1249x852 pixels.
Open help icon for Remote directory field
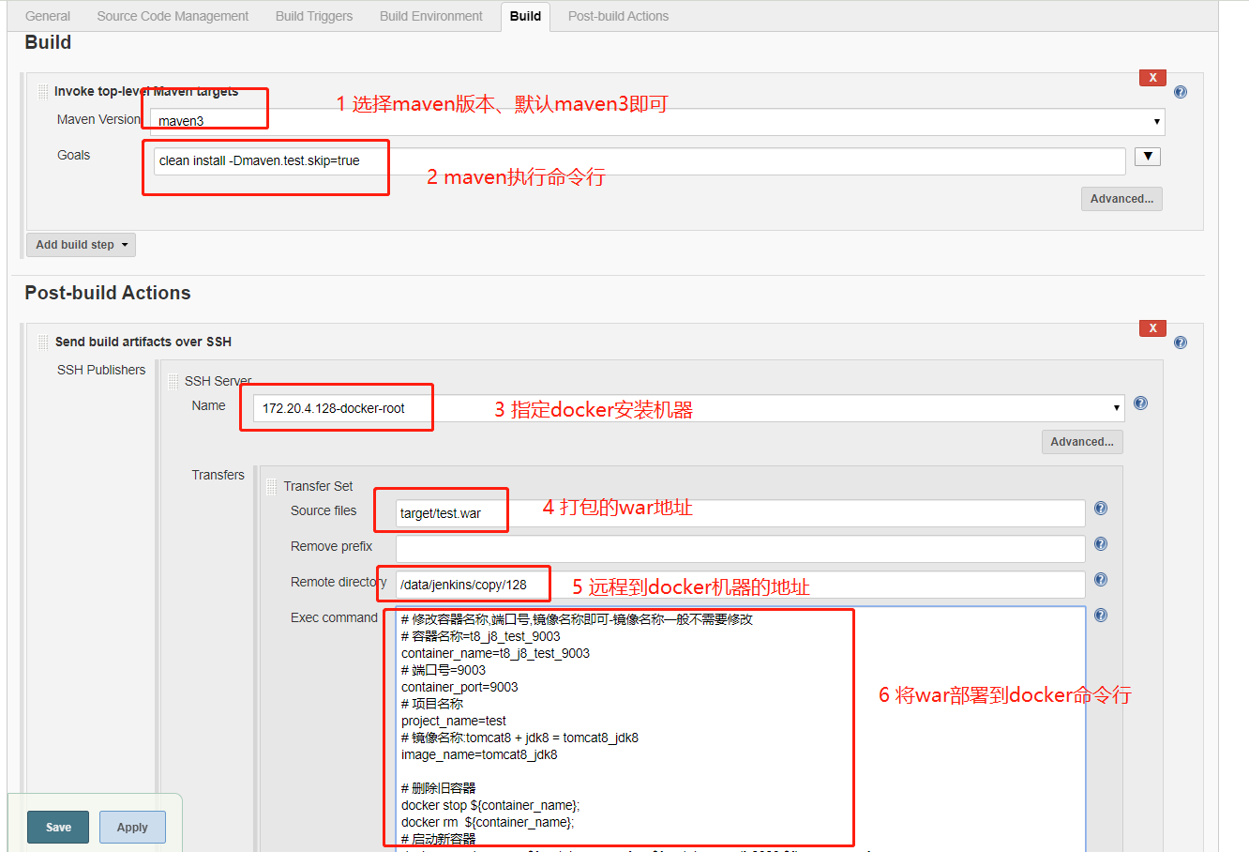1101,580
